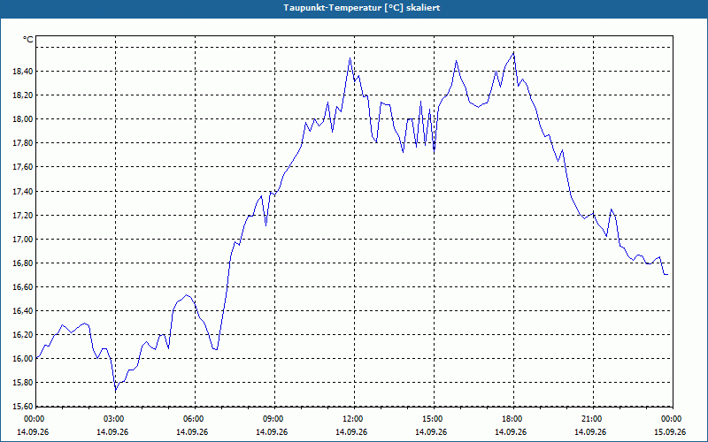Click the 18:00 time label
Screen dimensions: 708x442
[512, 419]
